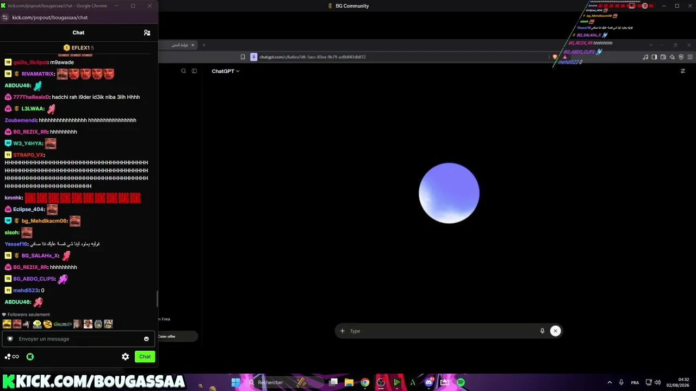Click the last quick emote in the row
The width and height of the screenshot is (696, 391).
109,324
